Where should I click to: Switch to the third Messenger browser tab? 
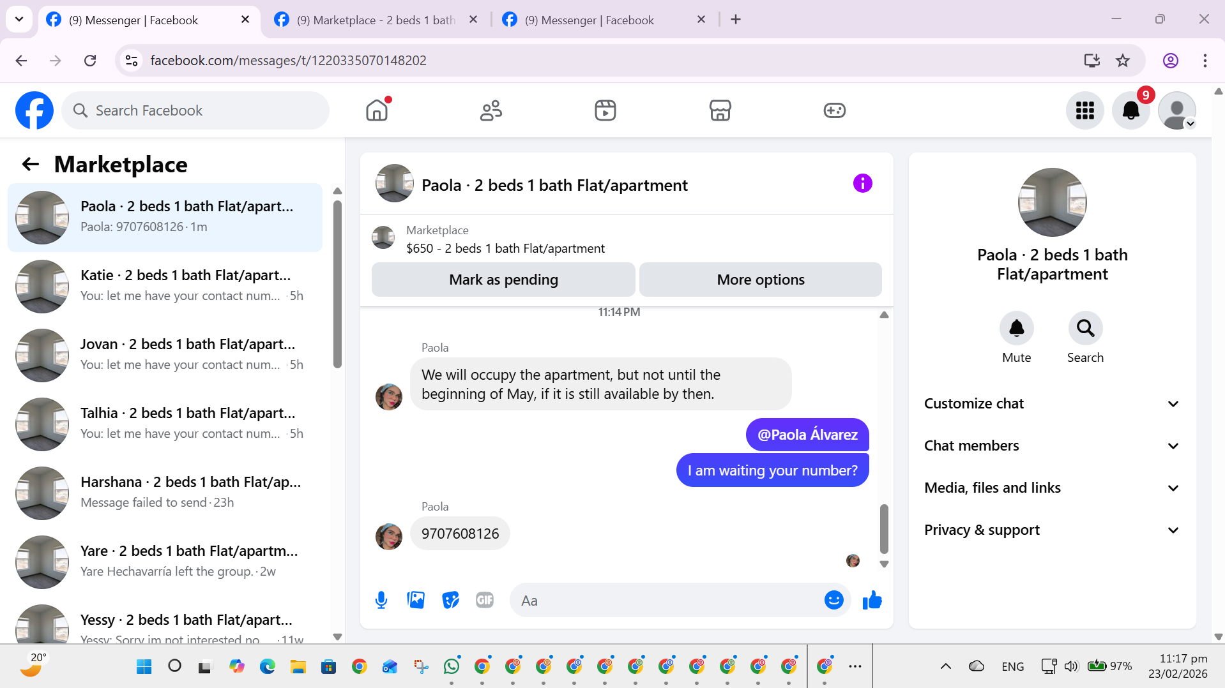pyautogui.click(x=604, y=20)
